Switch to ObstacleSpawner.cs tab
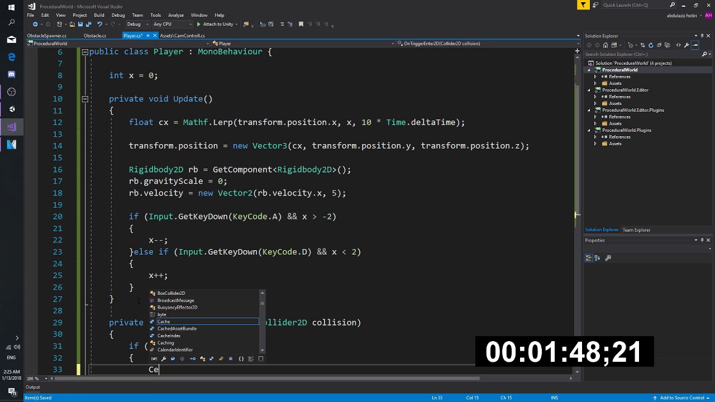Screen dimensions: 715x402 (x=47, y=35)
